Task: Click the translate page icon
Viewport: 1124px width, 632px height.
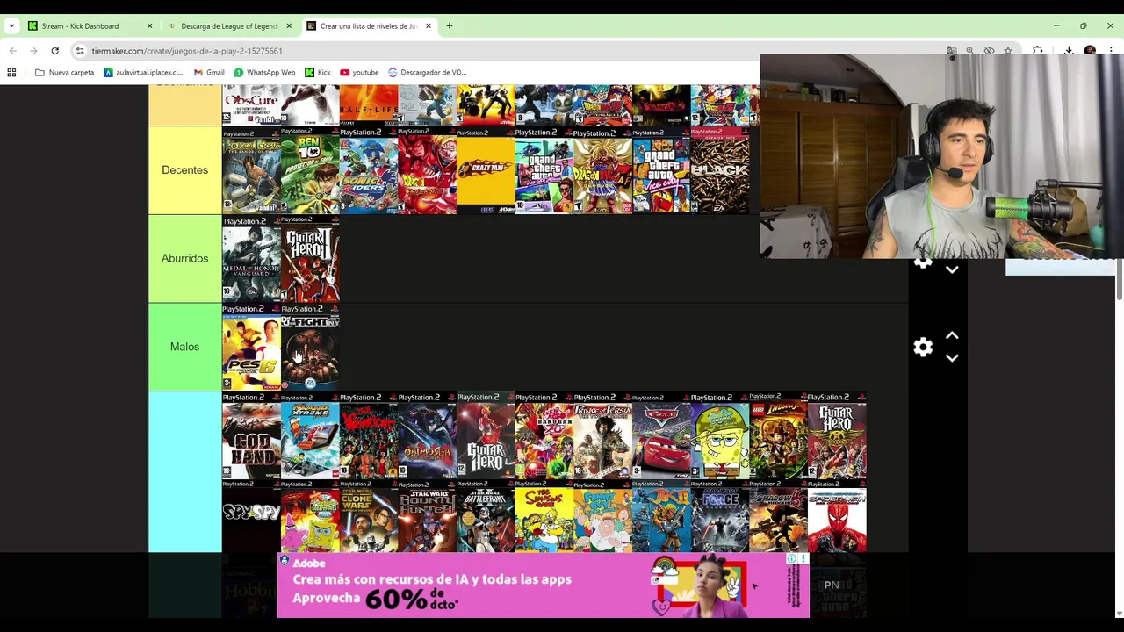Action: [951, 51]
